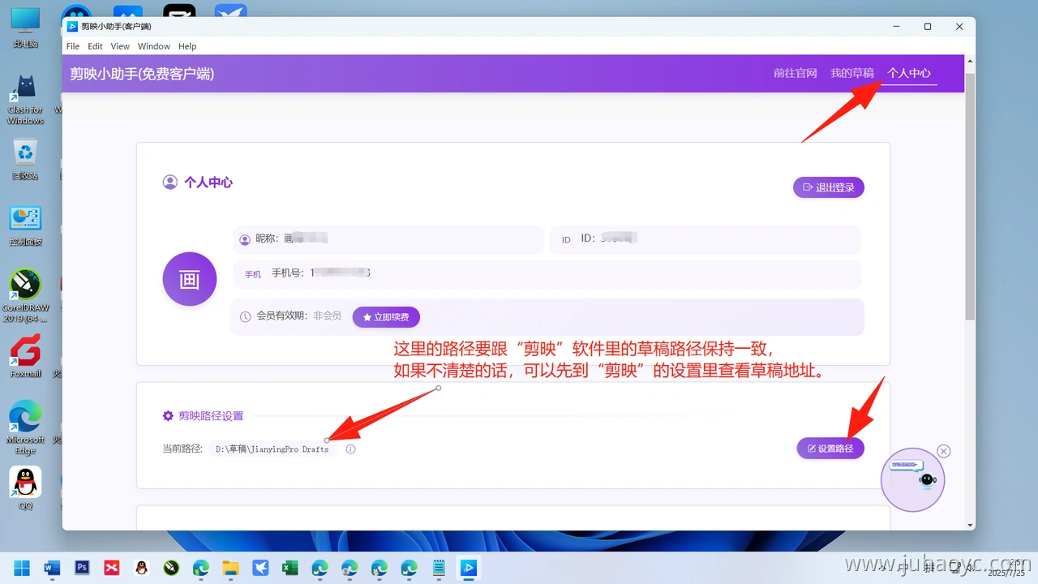Click the 手机 label icon

(x=253, y=274)
